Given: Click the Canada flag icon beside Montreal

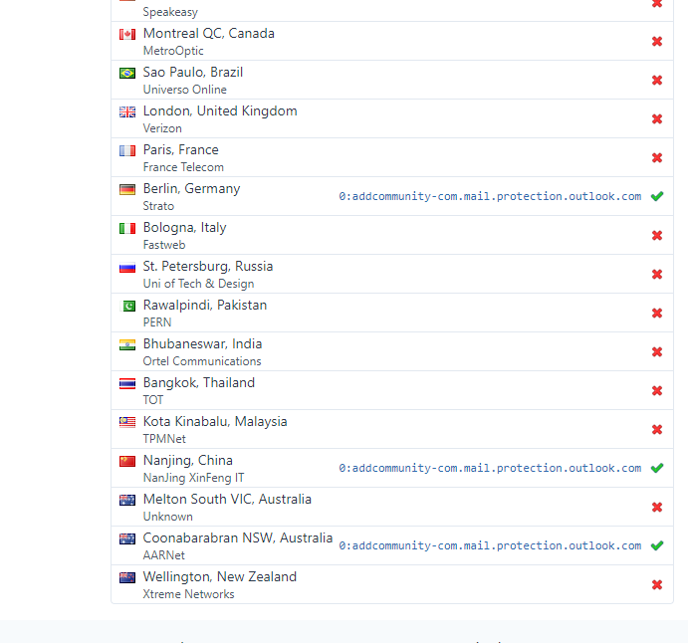Looking at the screenshot, I should pos(127,35).
